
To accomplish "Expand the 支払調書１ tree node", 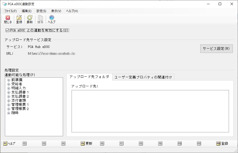I will (9, 92).
